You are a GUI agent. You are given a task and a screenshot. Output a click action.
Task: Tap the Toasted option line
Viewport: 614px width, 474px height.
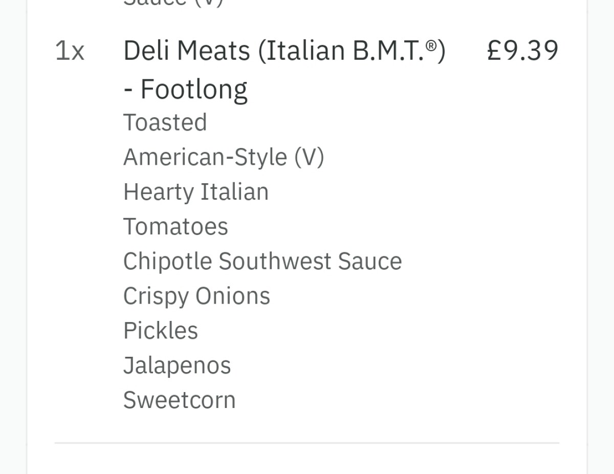coord(165,123)
